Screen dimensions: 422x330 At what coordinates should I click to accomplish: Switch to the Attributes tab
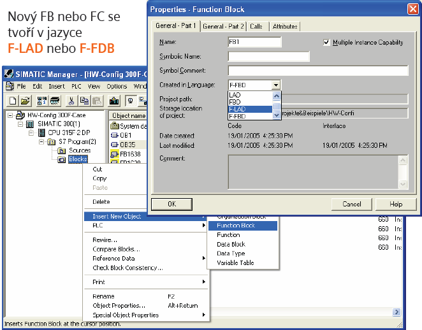[x=285, y=26]
